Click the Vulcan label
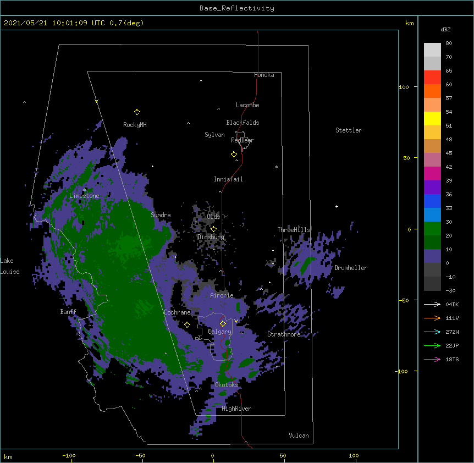Viewport: 474px width, 463px height. (x=299, y=436)
